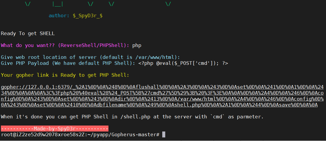Click the gopher link line with 'shell.php'
The height and width of the screenshot is (141, 326).
click(x=159, y=105)
